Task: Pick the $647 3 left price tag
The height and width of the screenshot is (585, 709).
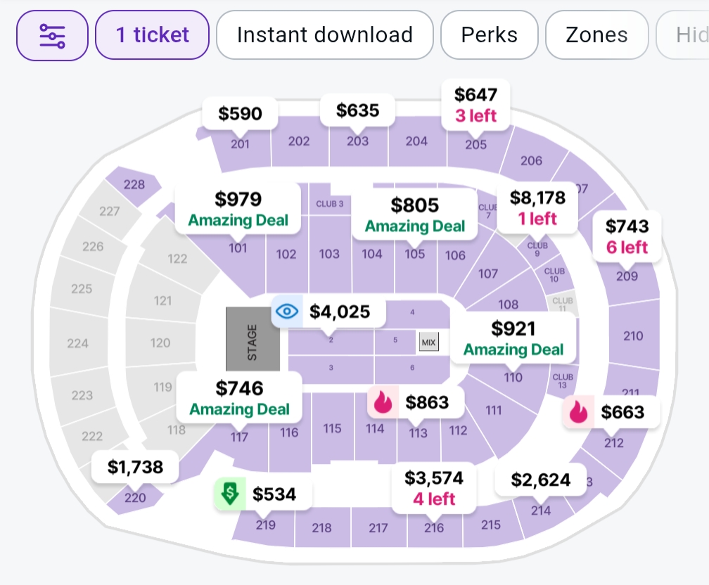Action: click(475, 104)
